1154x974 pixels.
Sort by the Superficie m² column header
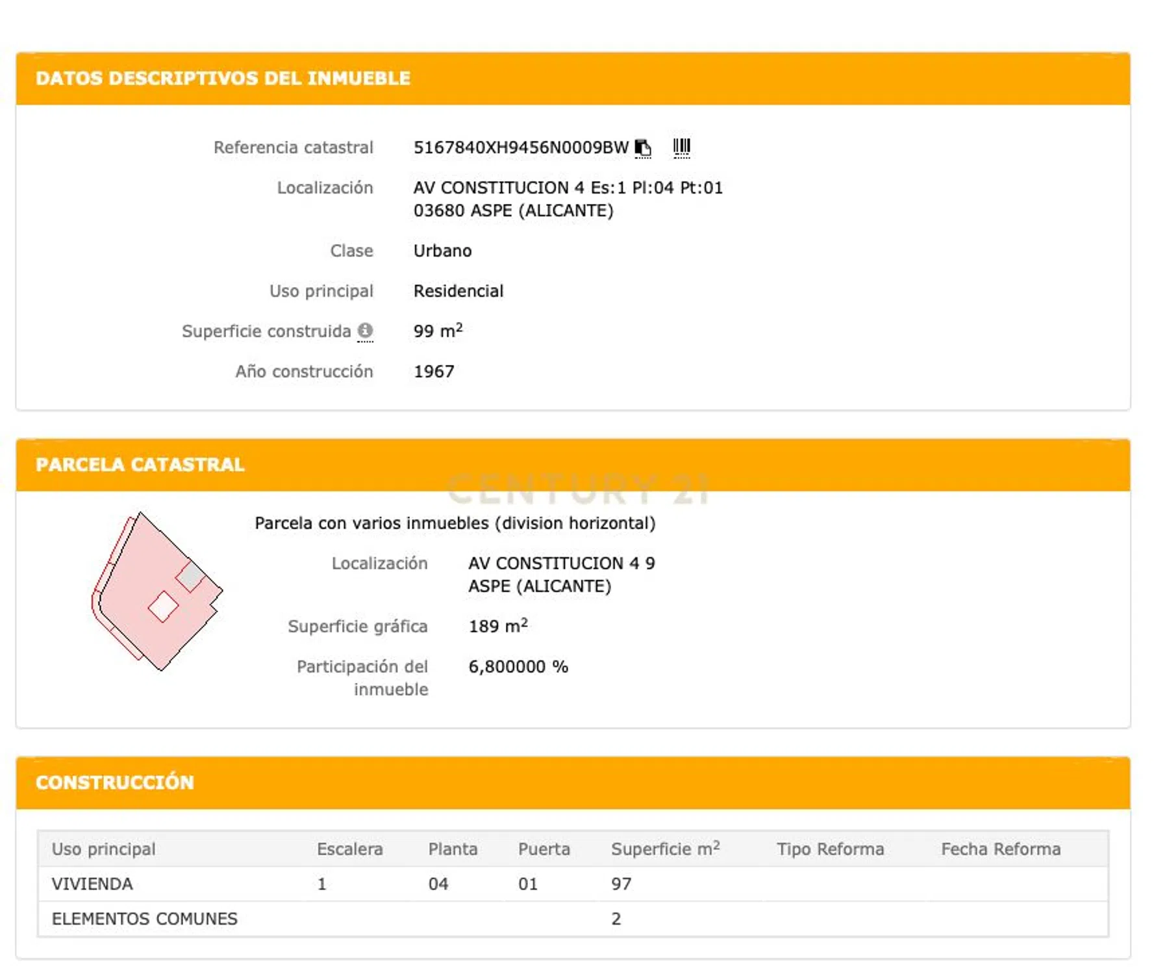(665, 849)
